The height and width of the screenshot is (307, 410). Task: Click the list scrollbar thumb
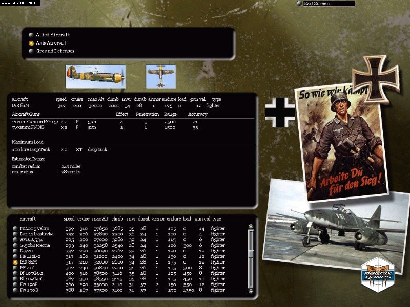pyautogui.click(x=250, y=254)
